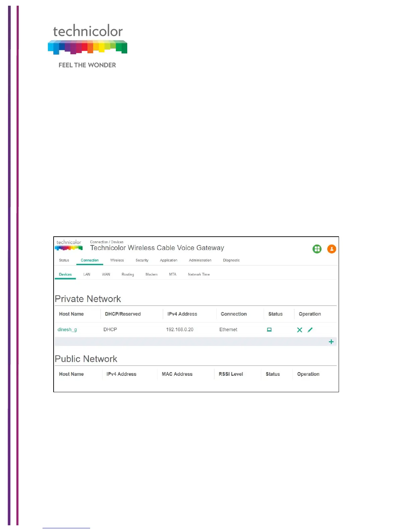Click the Private Network section heading

coord(88,299)
